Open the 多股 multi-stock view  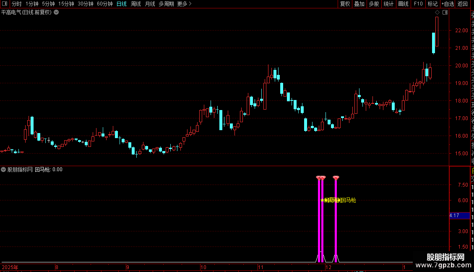point(374,4)
